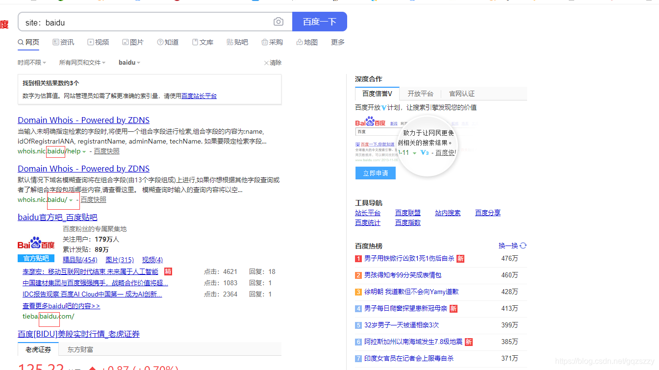Viewport: 659px width, 370px height.
Task: Open 百度指数 tool link
Action: pyautogui.click(x=408, y=222)
